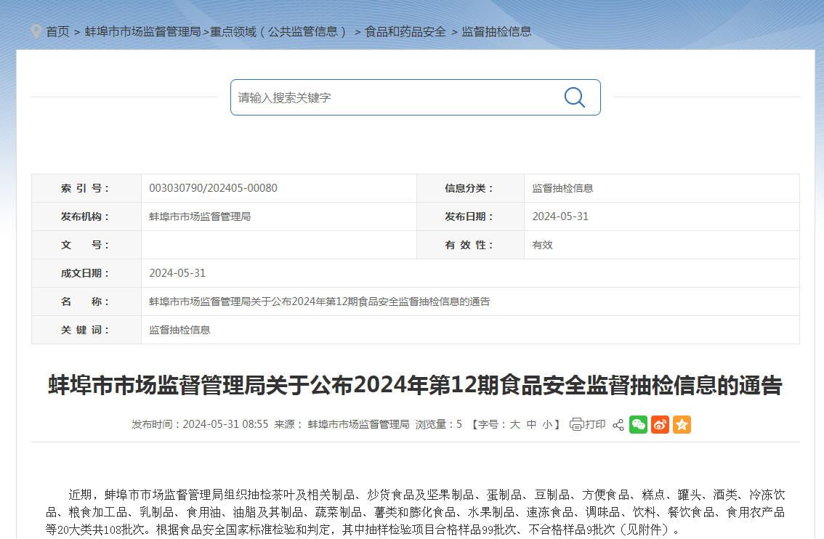Set font size to large (大)
Image resolution: width=824 pixels, height=539 pixels.
[x=514, y=425]
